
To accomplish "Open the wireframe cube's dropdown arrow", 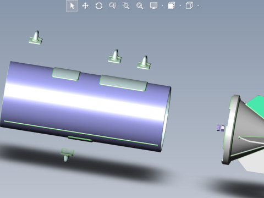I will point(198,5).
